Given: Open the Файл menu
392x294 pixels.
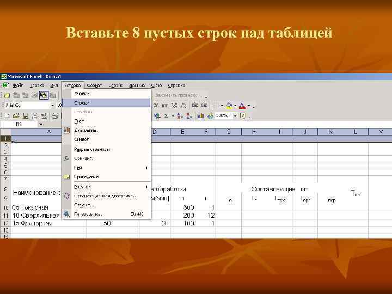Looking at the screenshot, I should point(18,85).
